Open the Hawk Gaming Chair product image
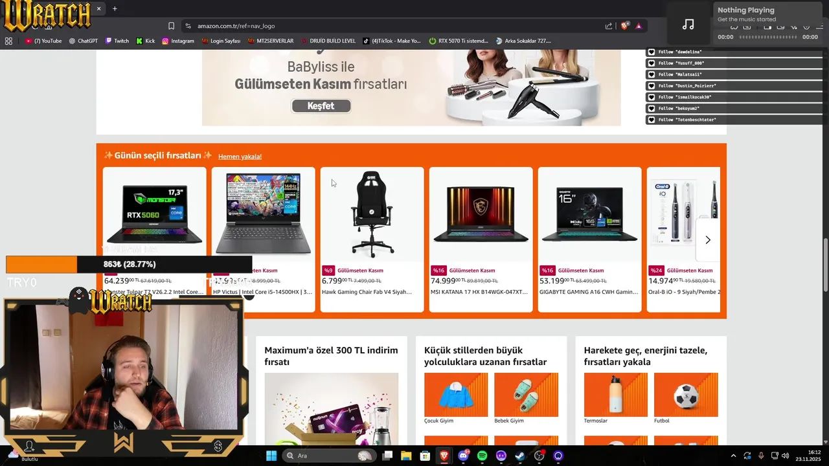The width and height of the screenshot is (829, 466). [372, 214]
